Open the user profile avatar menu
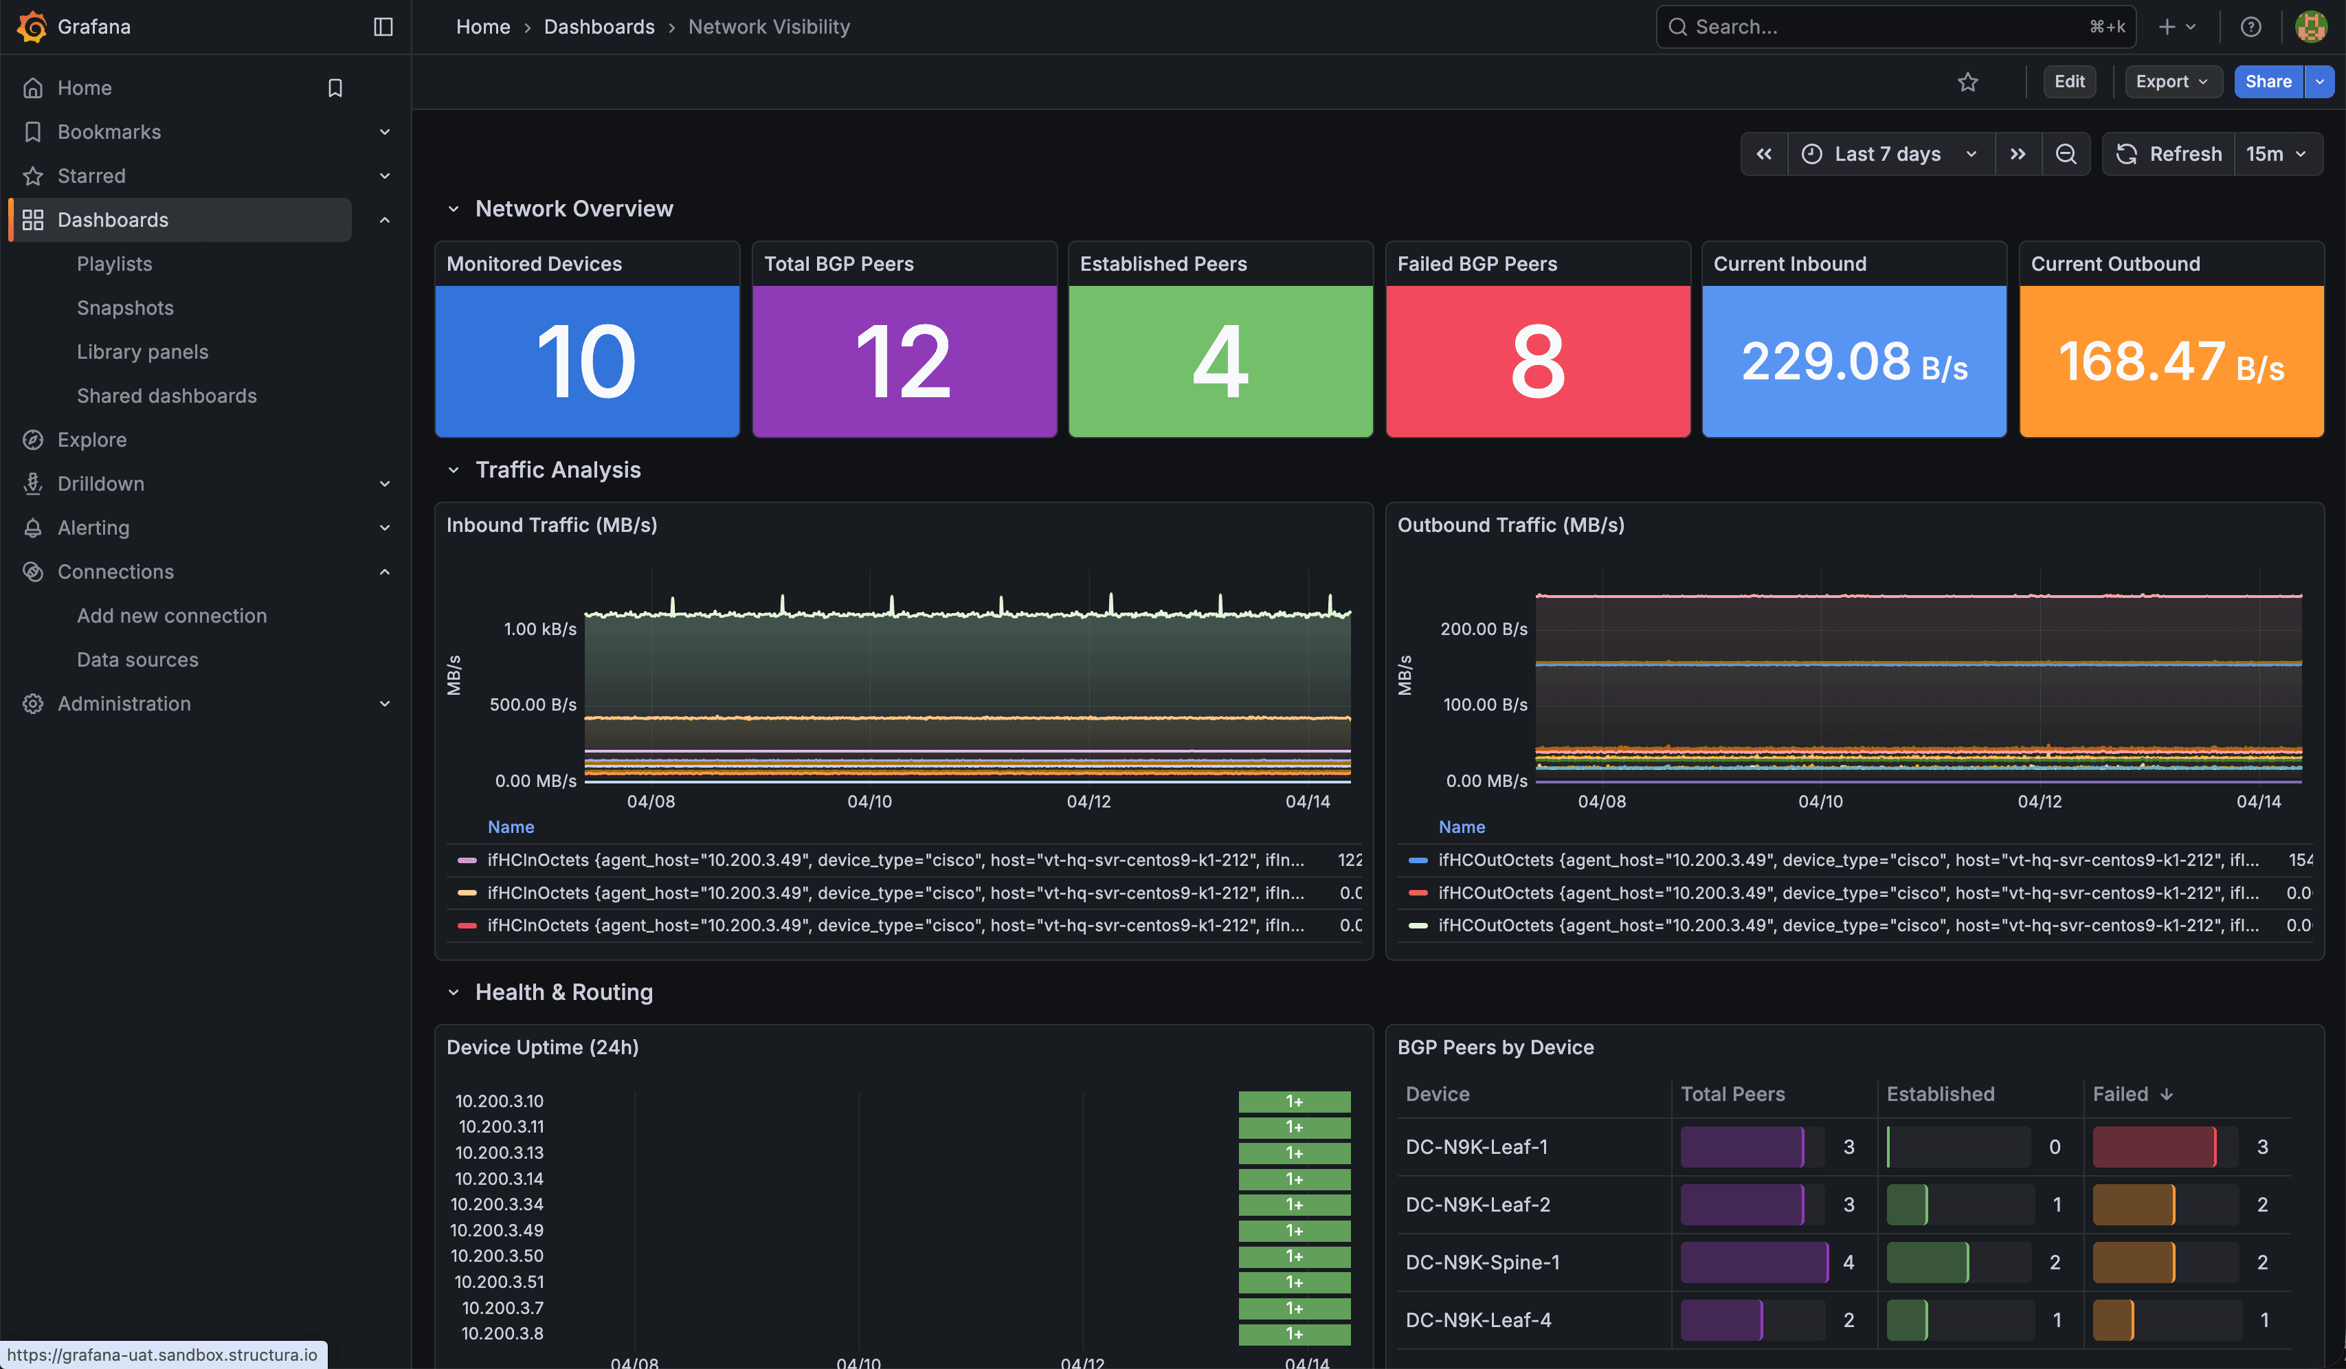 2311,26
